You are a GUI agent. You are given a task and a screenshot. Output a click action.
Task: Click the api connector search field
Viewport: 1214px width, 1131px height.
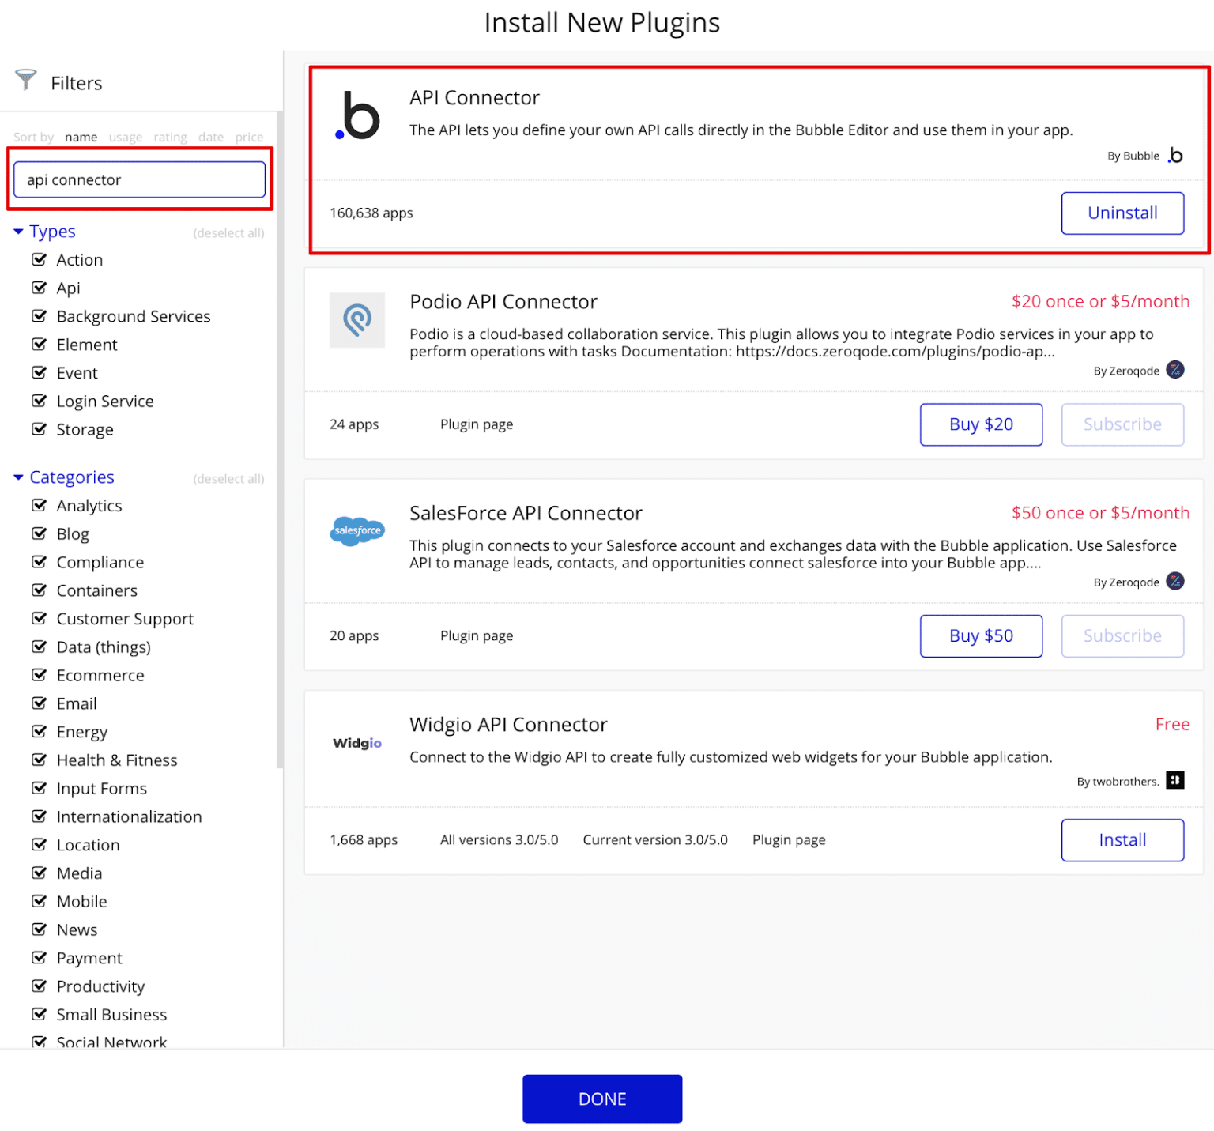139,180
